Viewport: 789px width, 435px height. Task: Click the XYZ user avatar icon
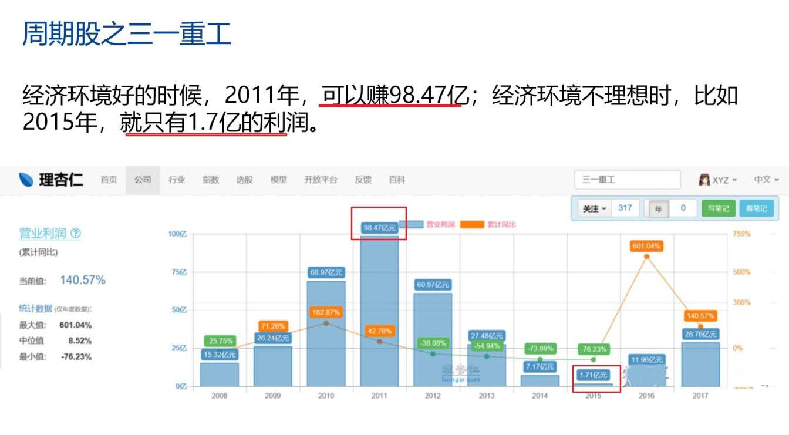pos(704,180)
